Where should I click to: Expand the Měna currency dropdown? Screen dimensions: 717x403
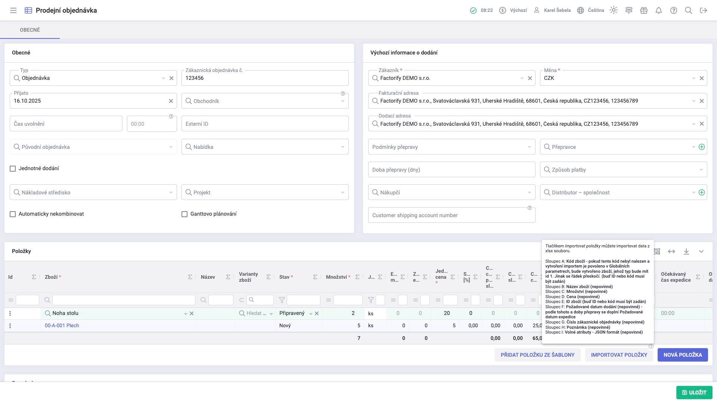(x=693, y=78)
